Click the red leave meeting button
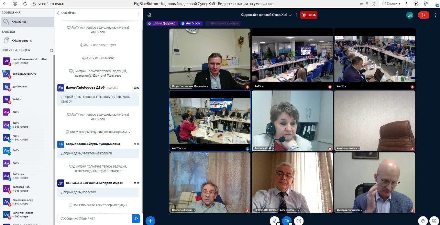Viewport: 440px width, 225px height. click(423, 15)
